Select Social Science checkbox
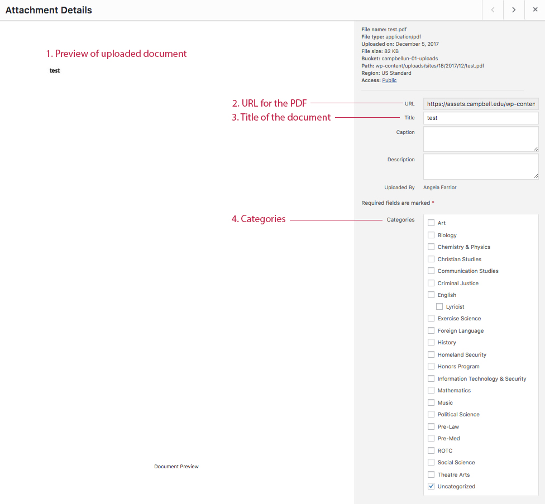The height and width of the screenshot is (504, 545). point(431,462)
